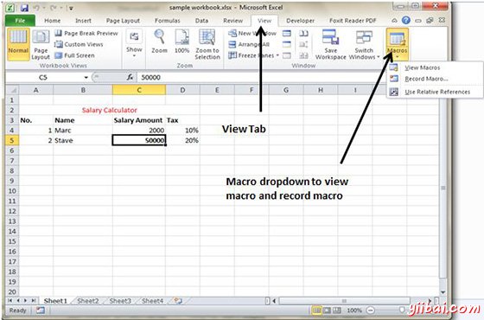
Task: Switch to Page Layout view
Action: tap(41, 45)
